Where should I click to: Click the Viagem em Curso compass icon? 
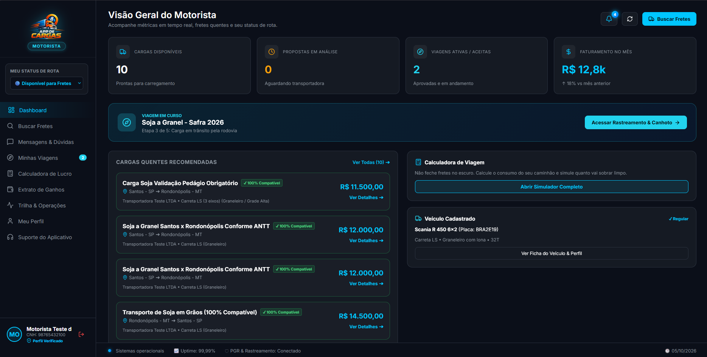[x=127, y=122]
